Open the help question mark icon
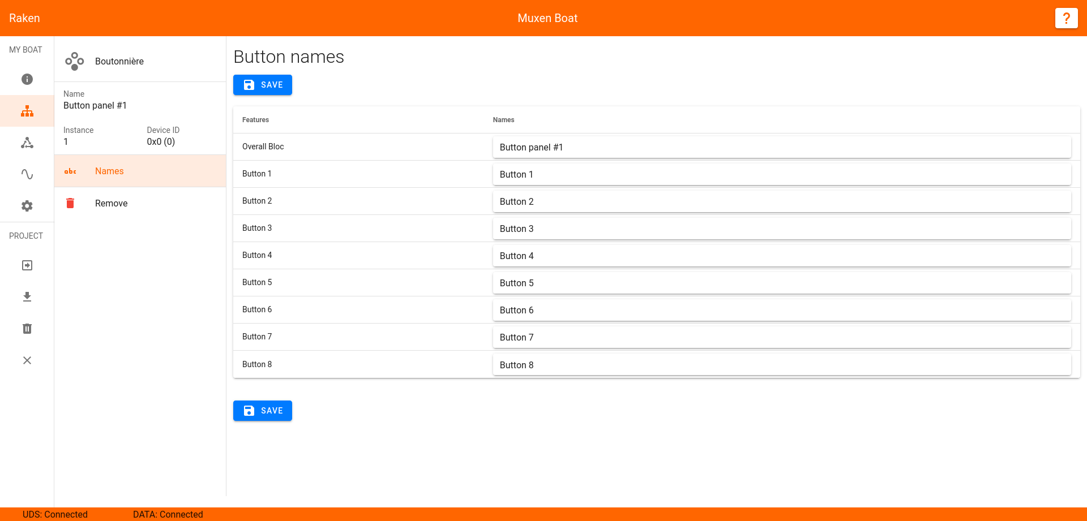This screenshot has height=521, width=1087. [x=1066, y=18]
